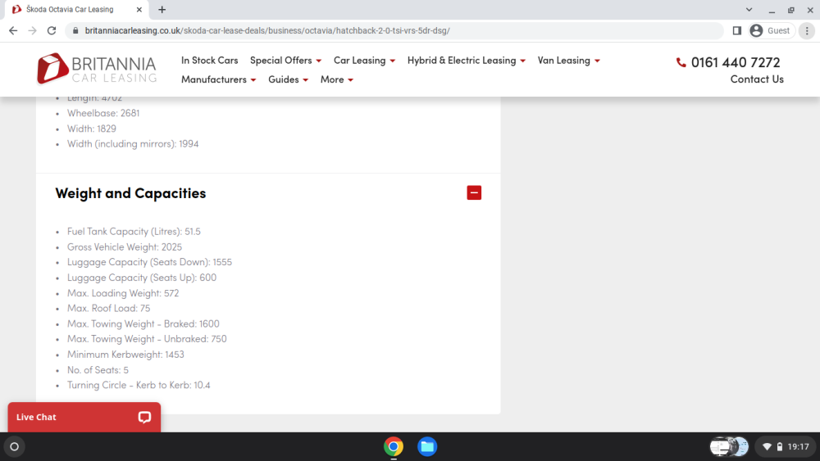Viewport: 820px width, 461px height.
Task: Open Hybrid & Electric Leasing dropdown
Action: pos(466,60)
